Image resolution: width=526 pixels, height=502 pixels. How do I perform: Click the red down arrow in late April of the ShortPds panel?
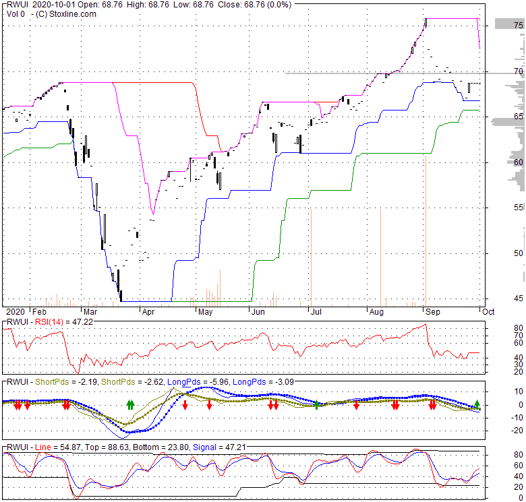point(185,405)
